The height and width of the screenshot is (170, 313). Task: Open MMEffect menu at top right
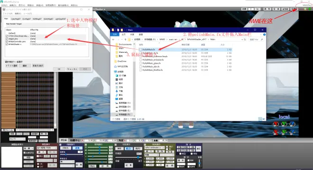click(307, 5)
